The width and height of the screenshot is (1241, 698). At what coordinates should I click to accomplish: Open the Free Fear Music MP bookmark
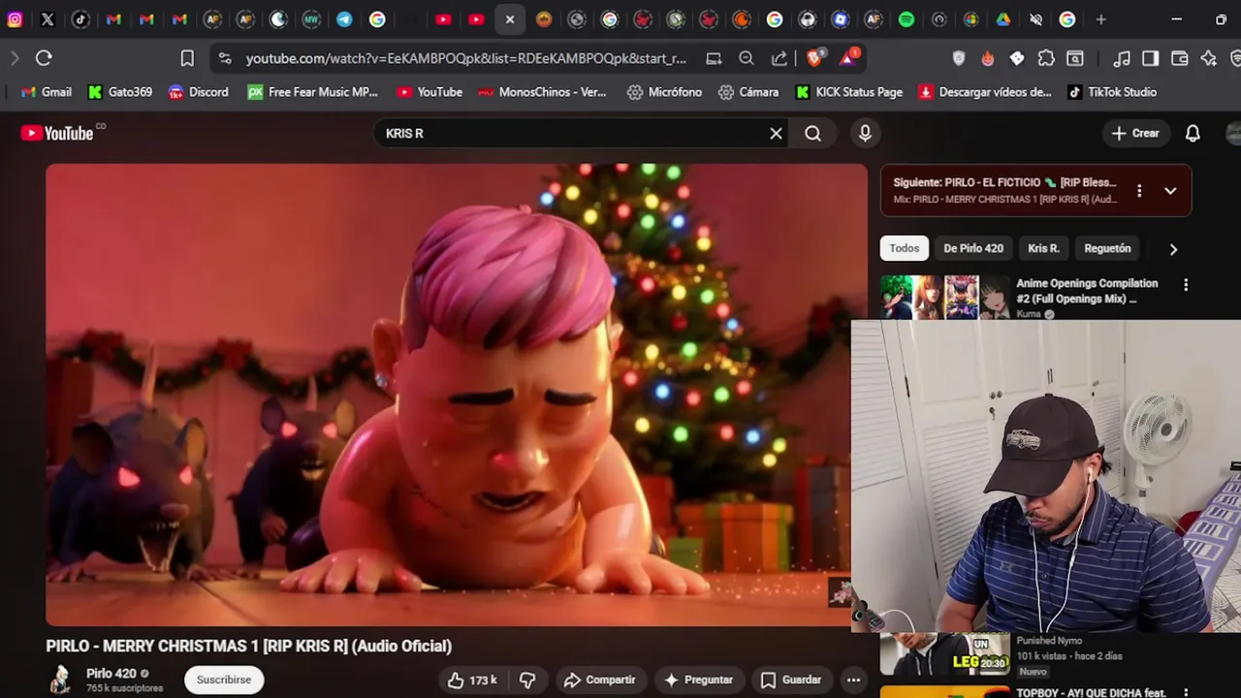(312, 92)
